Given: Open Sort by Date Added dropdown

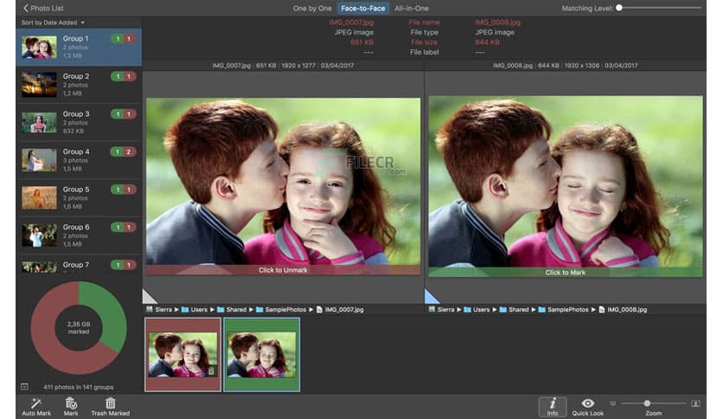Looking at the screenshot, I should coord(53,23).
